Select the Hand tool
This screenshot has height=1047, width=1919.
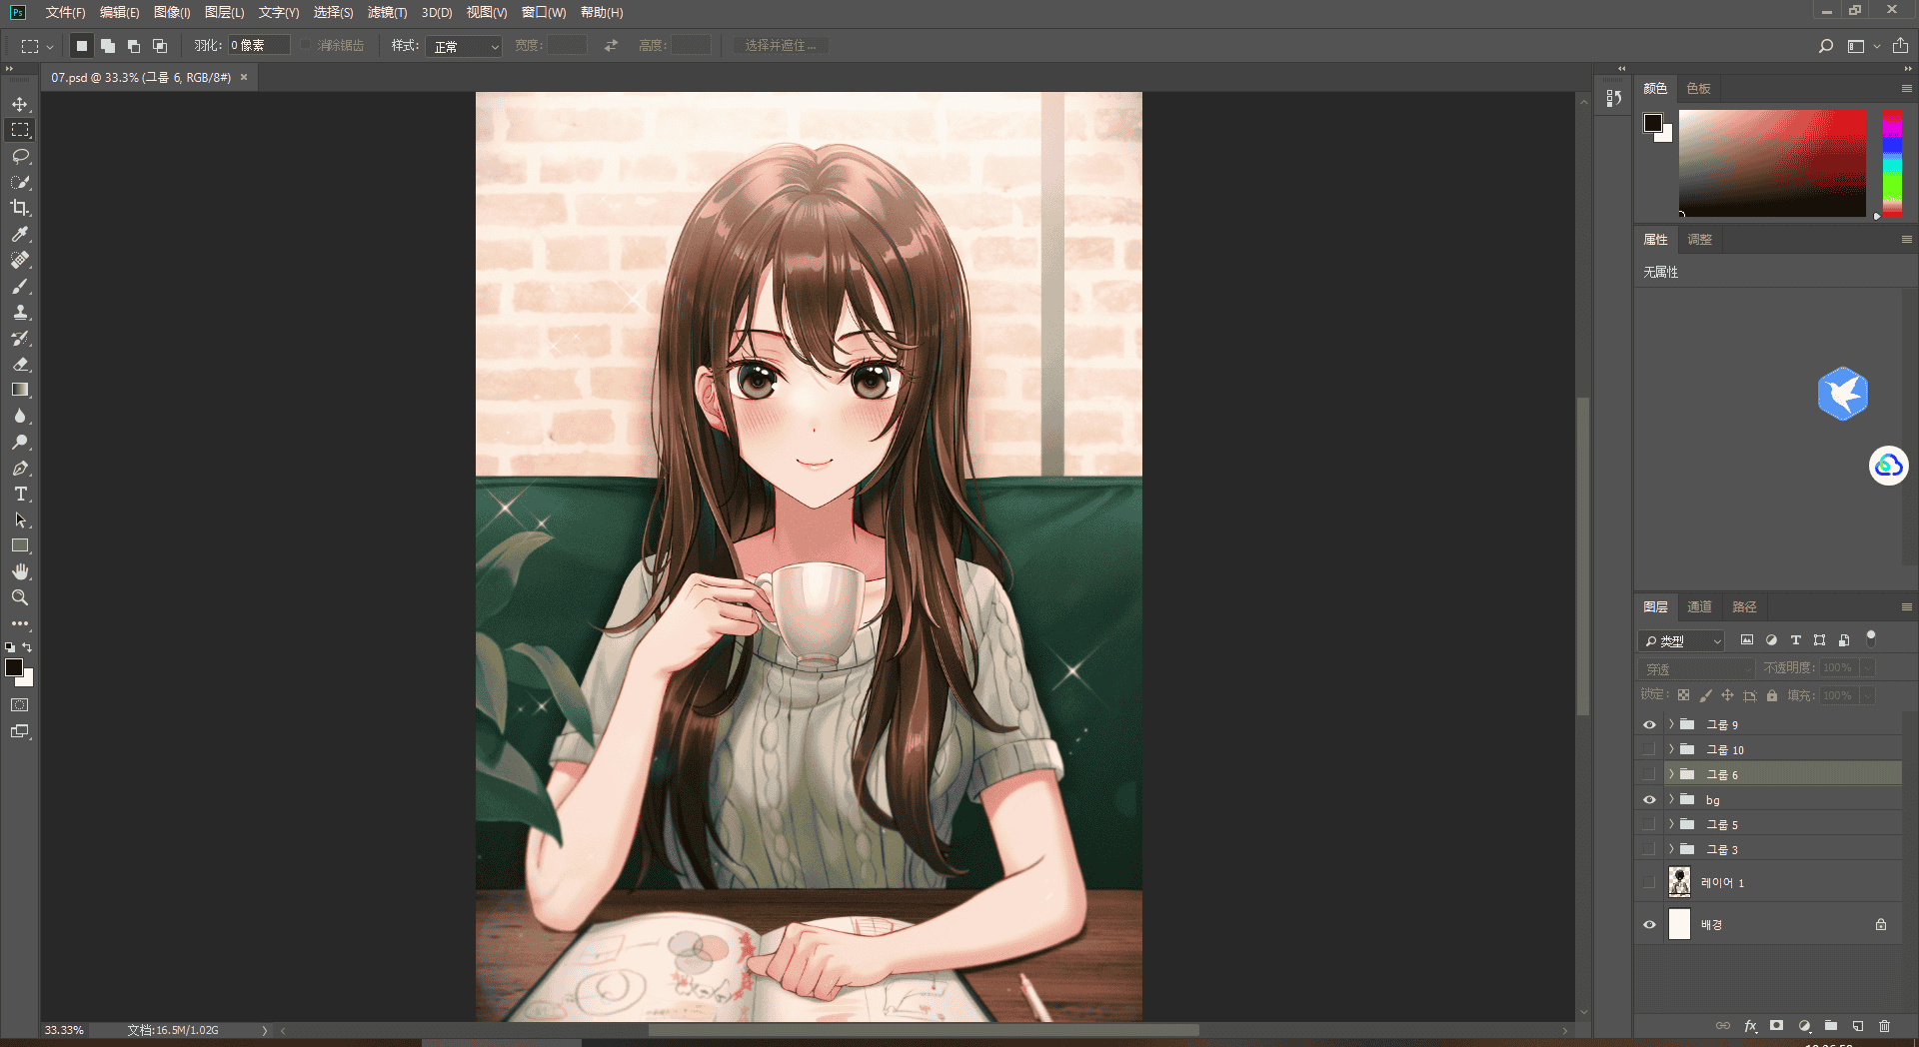coord(20,571)
